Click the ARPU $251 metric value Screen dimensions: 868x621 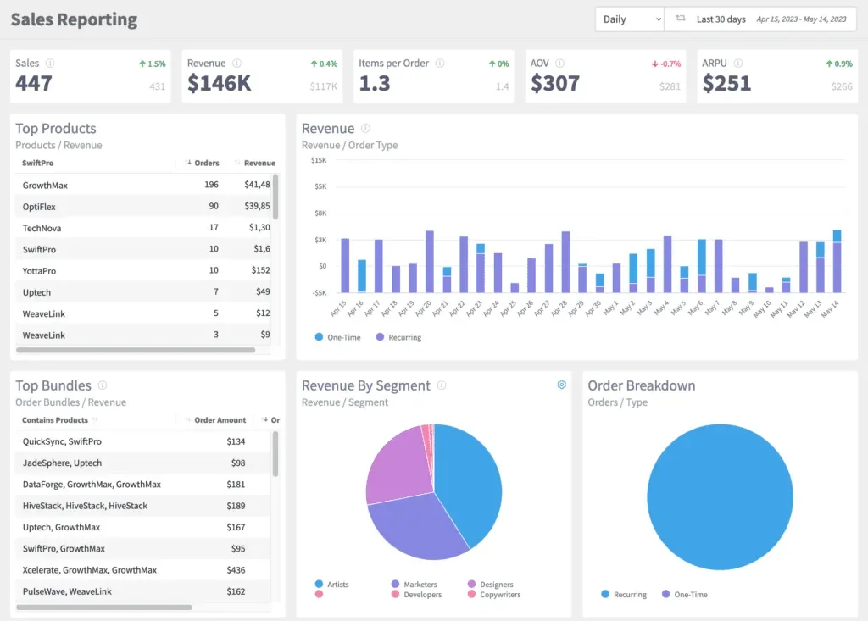pyautogui.click(x=726, y=84)
